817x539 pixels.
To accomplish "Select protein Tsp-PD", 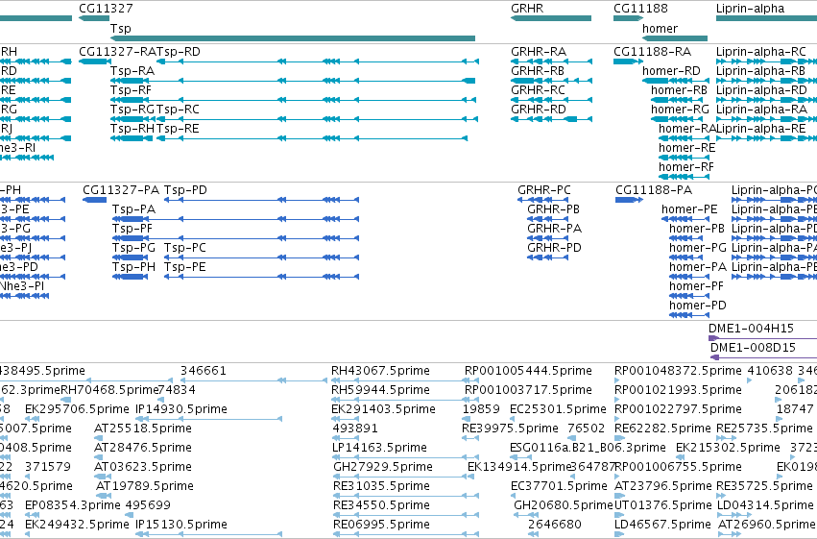I will pos(185,190).
